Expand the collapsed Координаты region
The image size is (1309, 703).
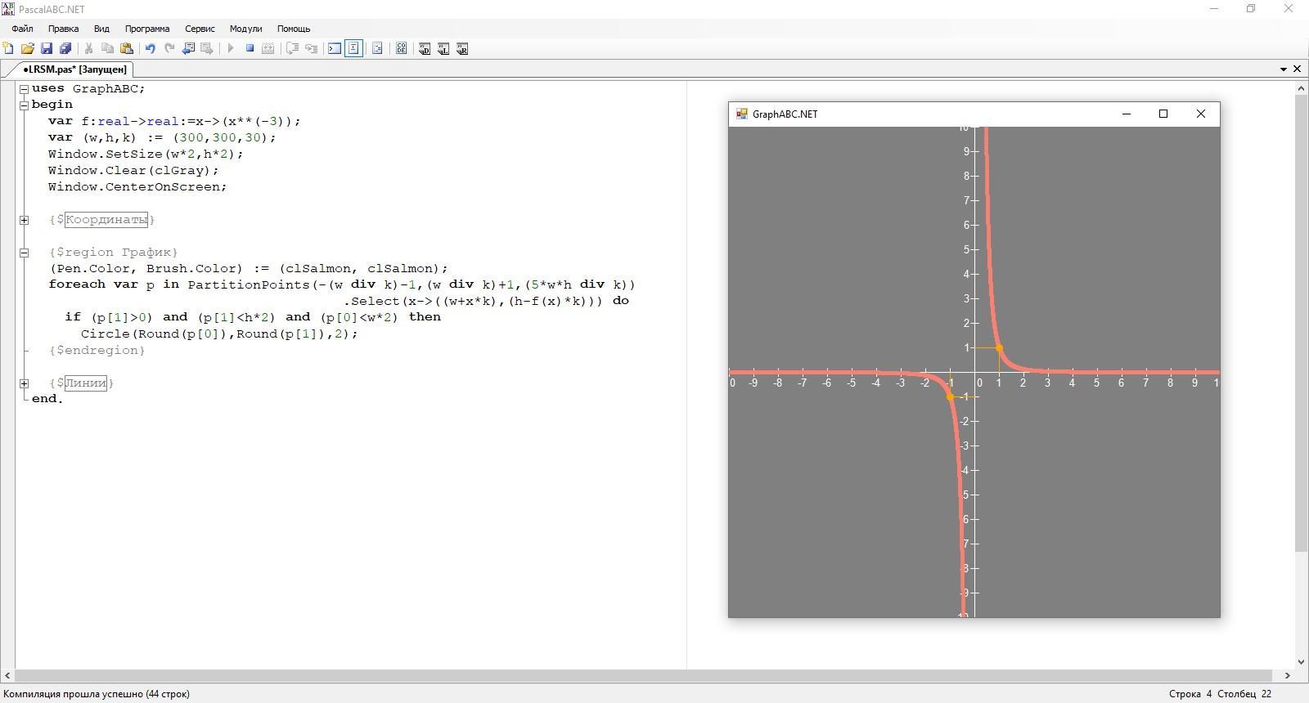25,220
